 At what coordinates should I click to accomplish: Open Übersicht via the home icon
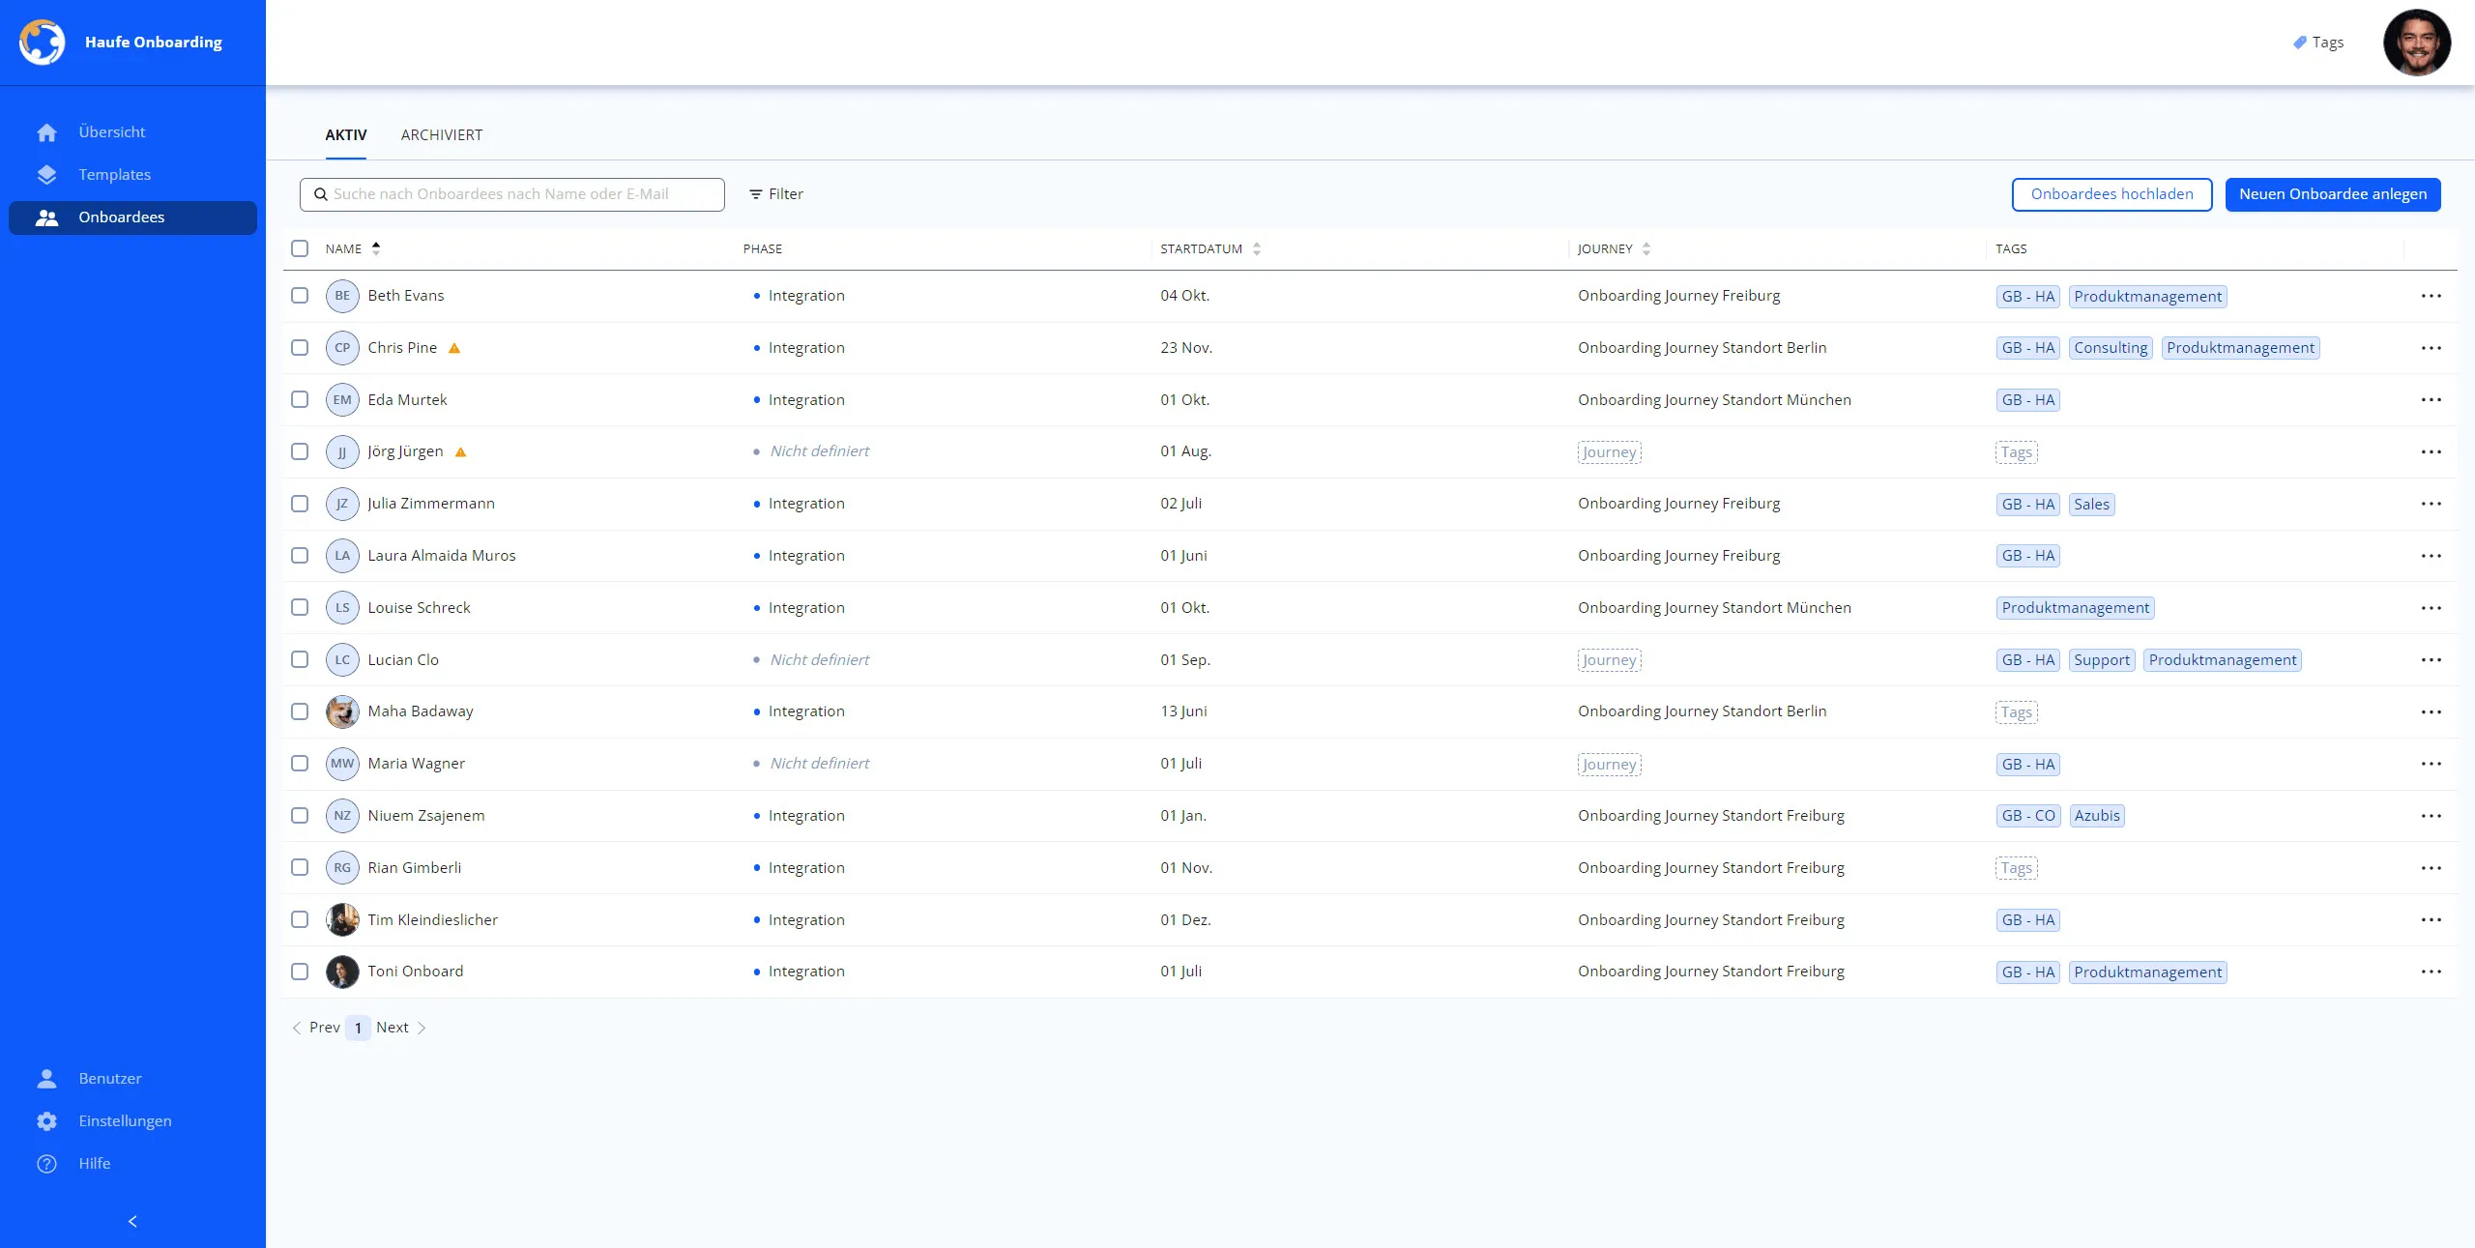[x=46, y=132]
